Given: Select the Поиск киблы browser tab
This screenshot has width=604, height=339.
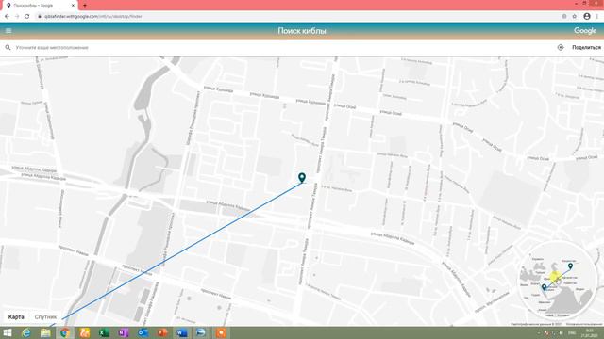Looking at the screenshot, I should [39, 6].
